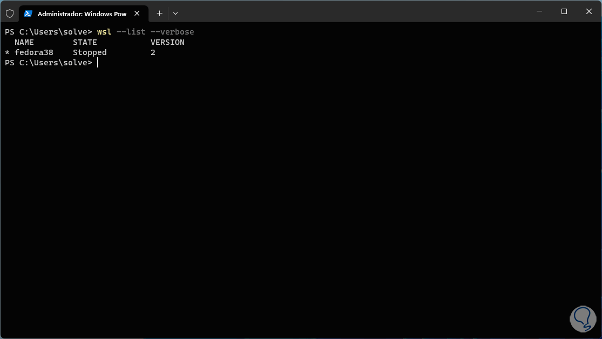Viewport: 602px width, 339px height.
Task: Click the Stopped state value
Action: (90, 52)
